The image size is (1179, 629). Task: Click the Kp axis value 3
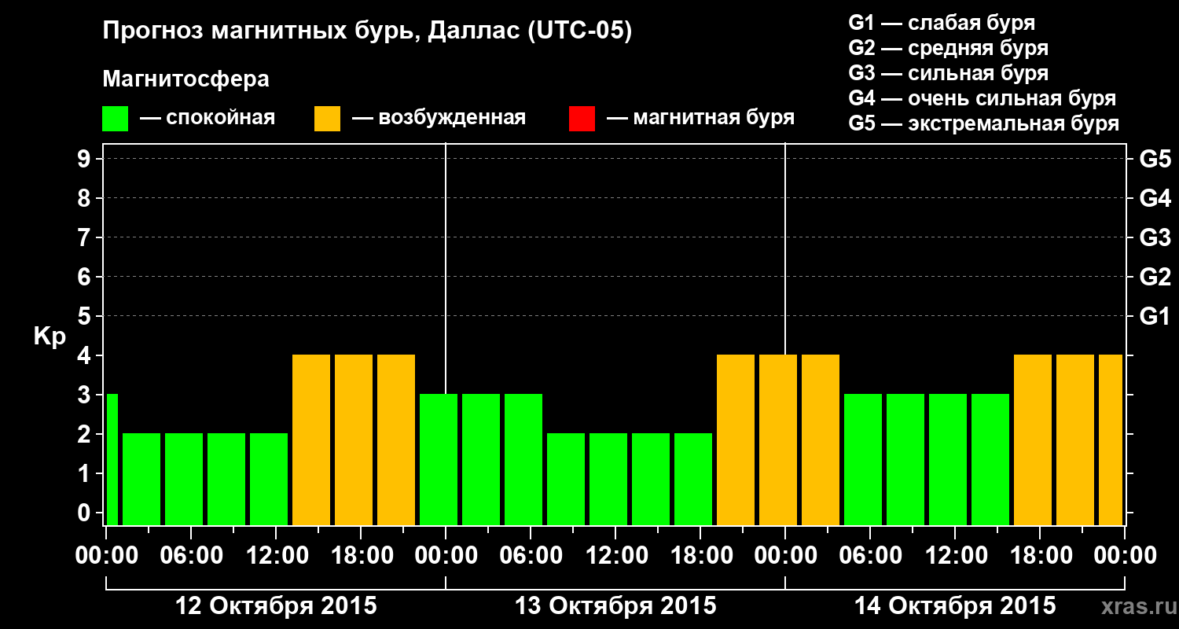coord(86,395)
